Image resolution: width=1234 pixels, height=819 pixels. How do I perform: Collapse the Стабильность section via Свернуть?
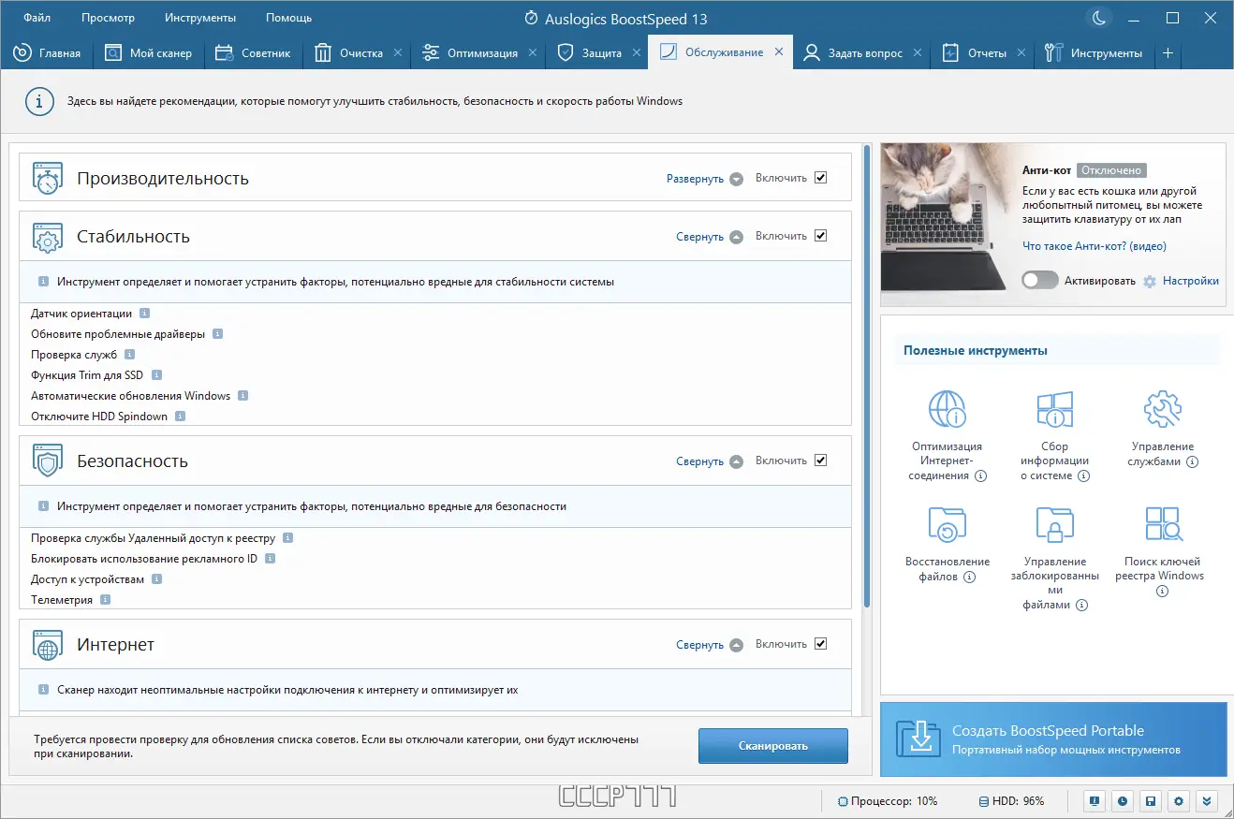[709, 237]
